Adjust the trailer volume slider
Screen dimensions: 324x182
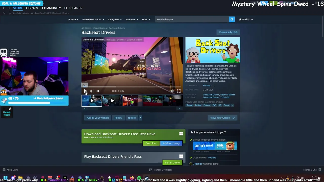point(103,91)
